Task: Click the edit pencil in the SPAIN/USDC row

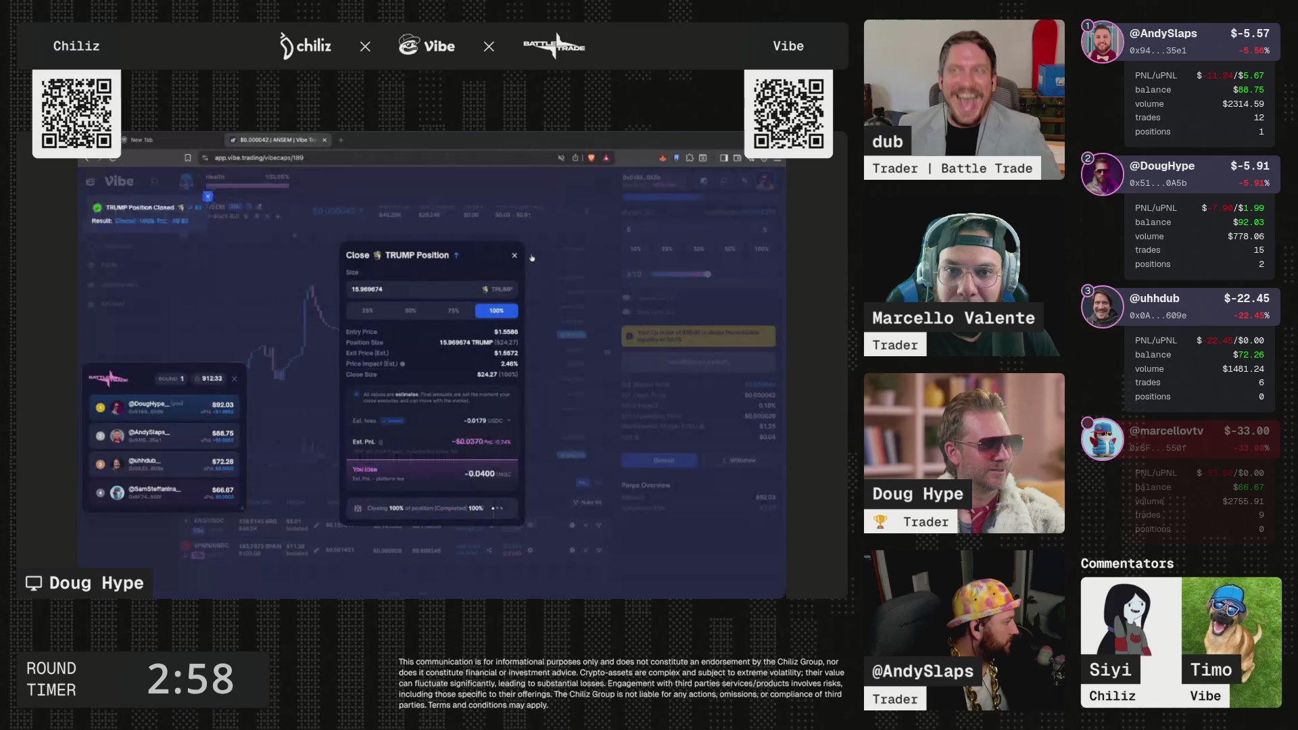Action: [316, 550]
